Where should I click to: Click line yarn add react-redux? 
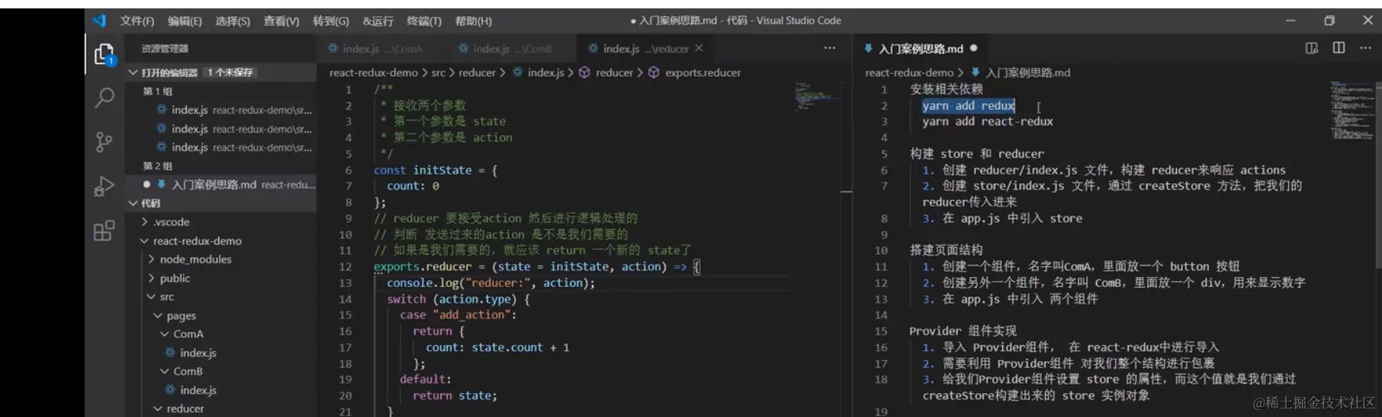987,122
